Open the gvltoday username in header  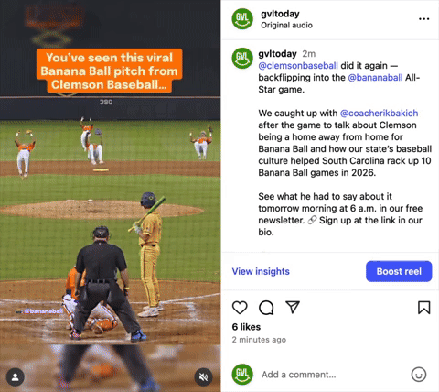280,14
